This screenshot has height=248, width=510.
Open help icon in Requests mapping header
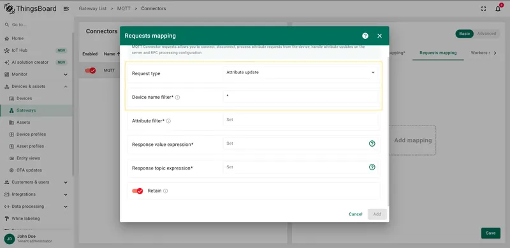click(365, 36)
